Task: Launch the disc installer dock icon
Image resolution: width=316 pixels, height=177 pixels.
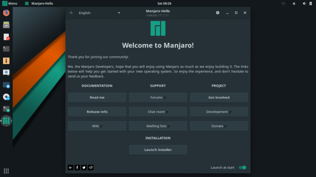Action: coord(6,97)
